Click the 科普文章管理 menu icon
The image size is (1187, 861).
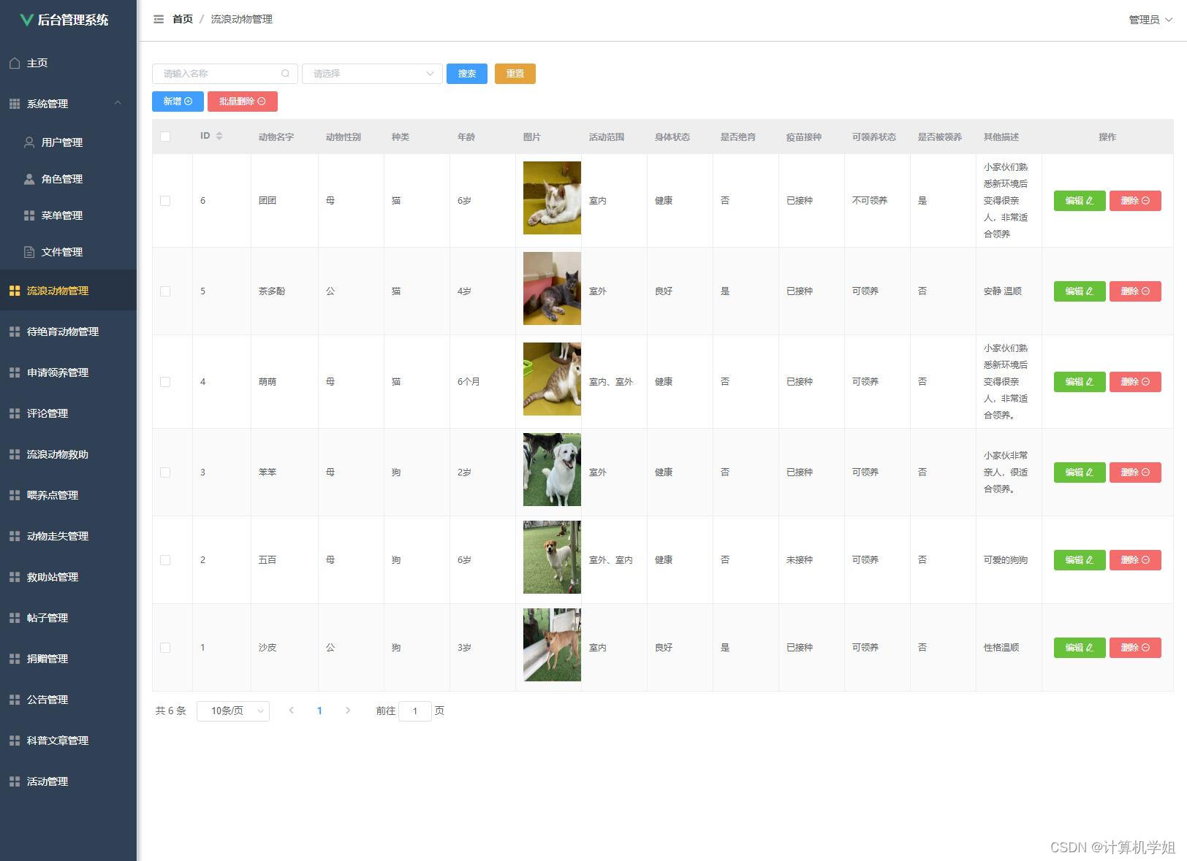tap(15, 741)
